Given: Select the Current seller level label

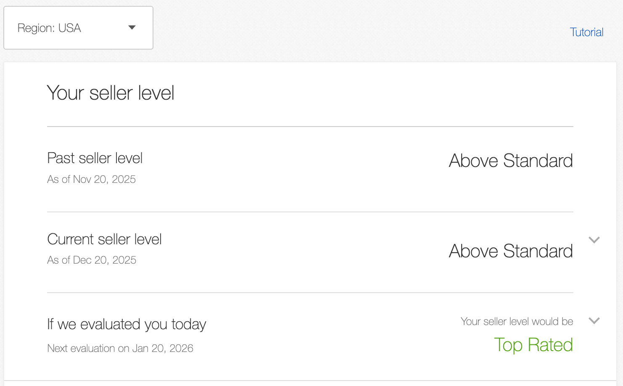Looking at the screenshot, I should click(104, 239).
